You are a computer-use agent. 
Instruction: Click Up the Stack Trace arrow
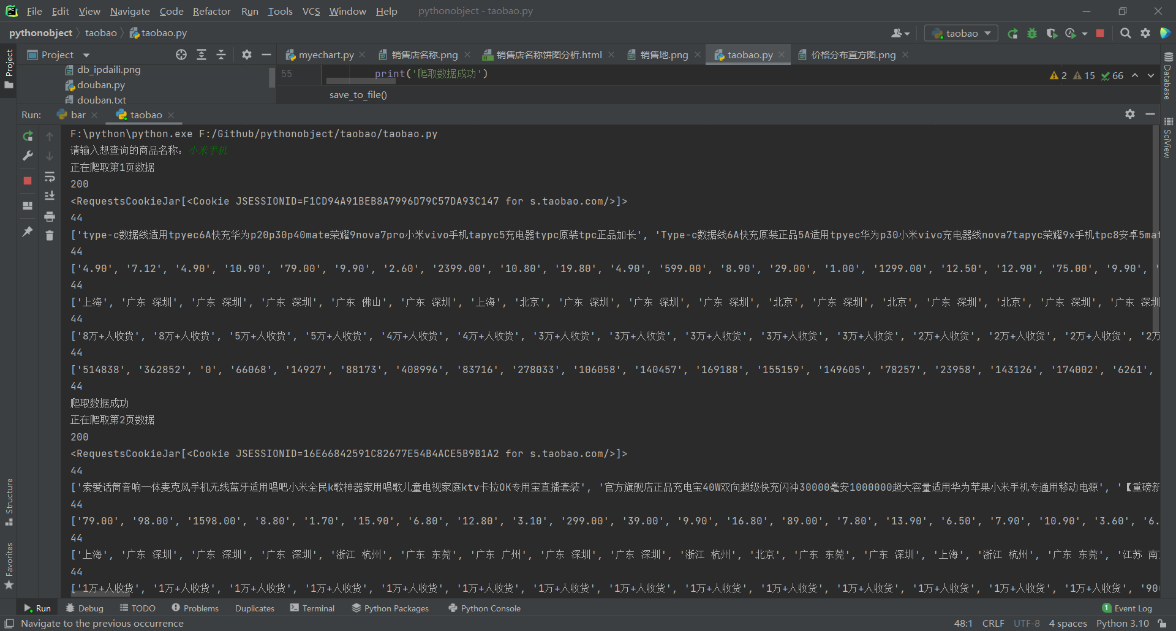click(50, 137)
